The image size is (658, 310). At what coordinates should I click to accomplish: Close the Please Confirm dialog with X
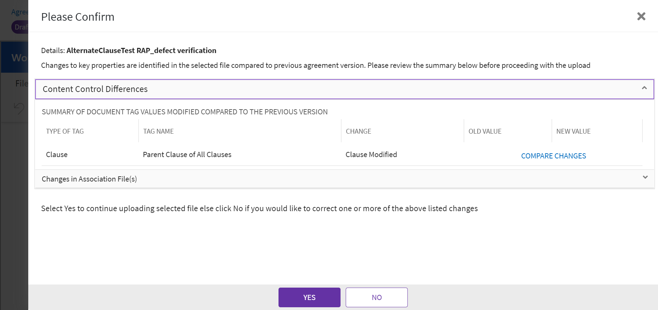641,16
